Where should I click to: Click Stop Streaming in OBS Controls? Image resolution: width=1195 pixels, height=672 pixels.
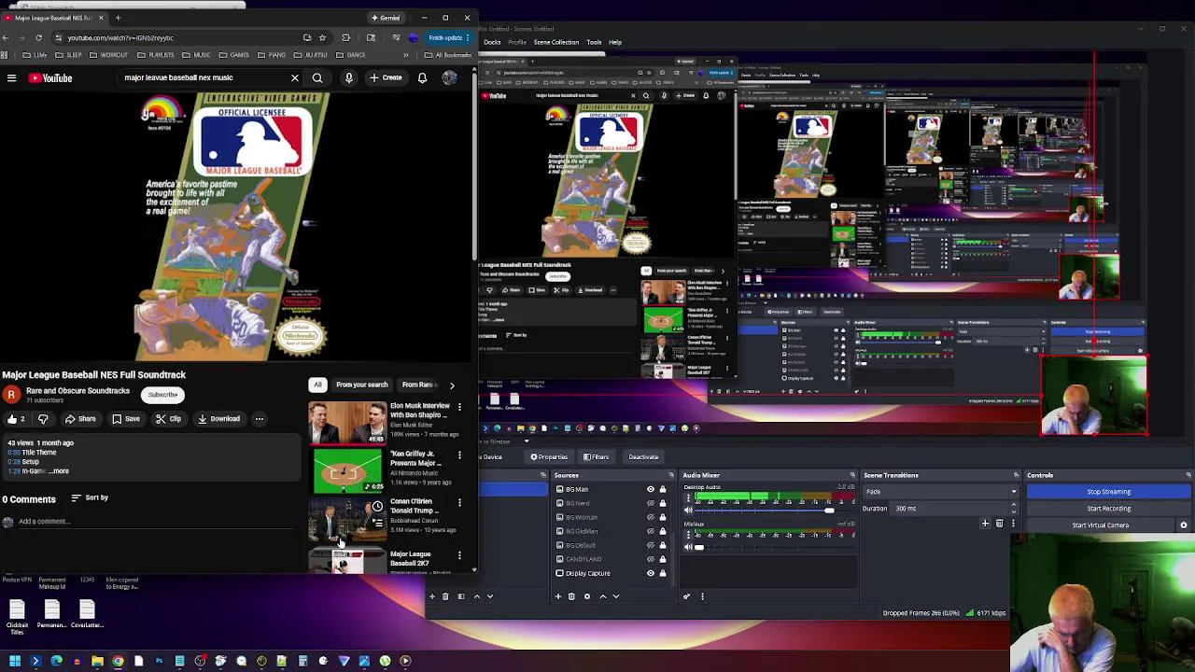click(x=1108, y=492)
